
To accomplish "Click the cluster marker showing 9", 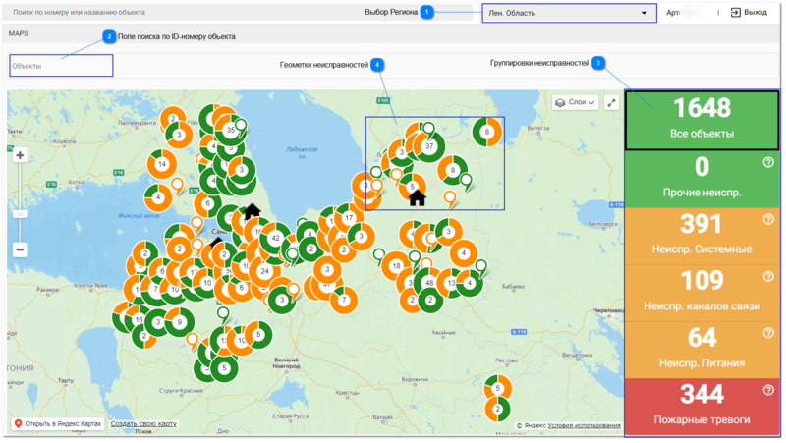I will tap(179, 322).
